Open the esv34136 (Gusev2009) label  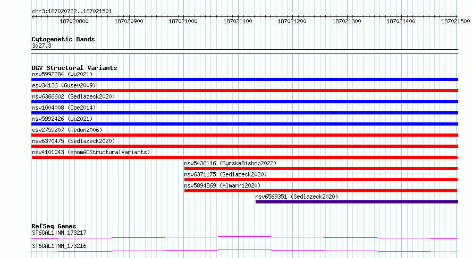point(64,85)
